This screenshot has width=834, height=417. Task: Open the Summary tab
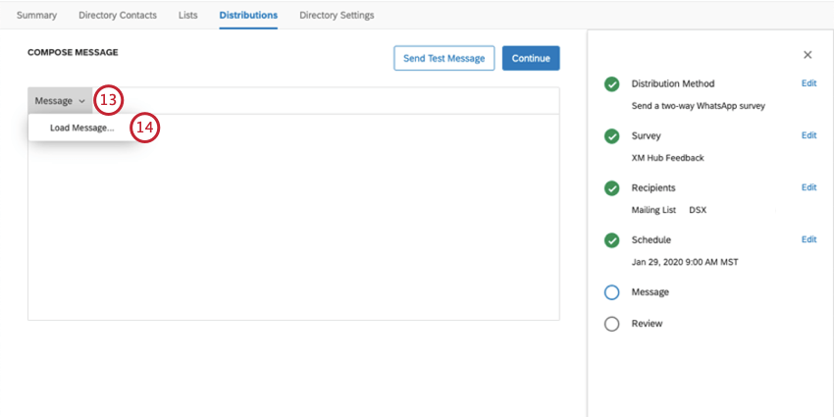(x=36, y=15)
